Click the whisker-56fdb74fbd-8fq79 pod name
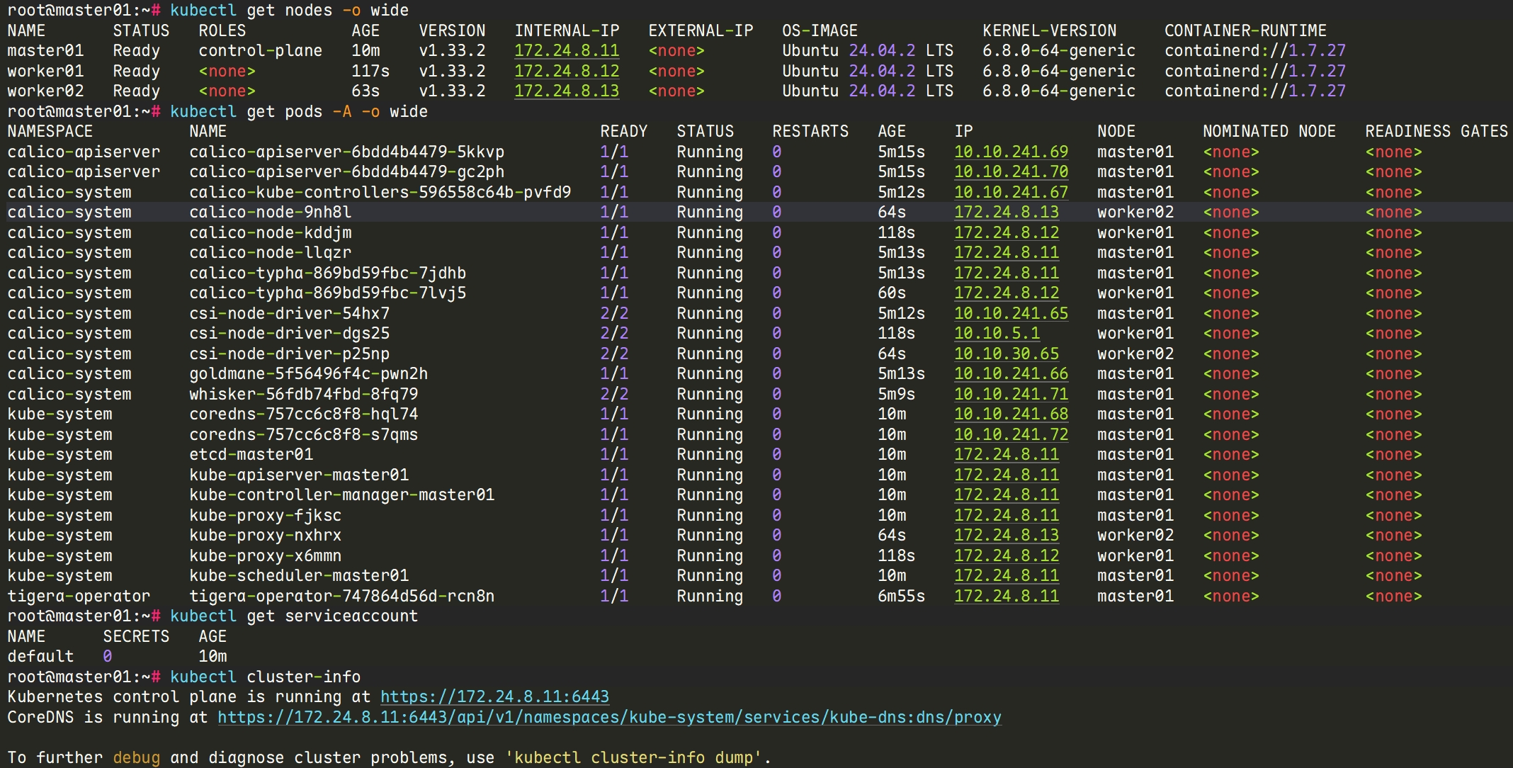 (303, 394)
